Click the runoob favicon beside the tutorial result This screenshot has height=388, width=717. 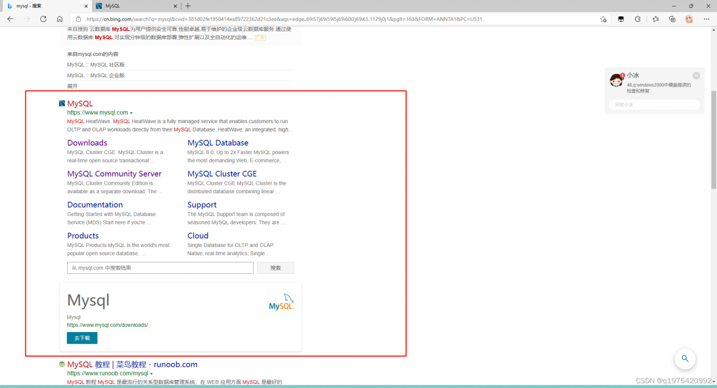pyautogui.click(x=62, y=364)
